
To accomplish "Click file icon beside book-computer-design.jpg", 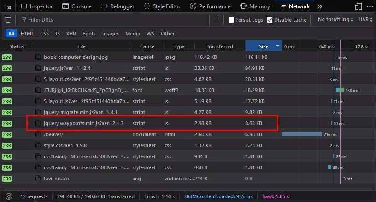I will coord(39,58).
